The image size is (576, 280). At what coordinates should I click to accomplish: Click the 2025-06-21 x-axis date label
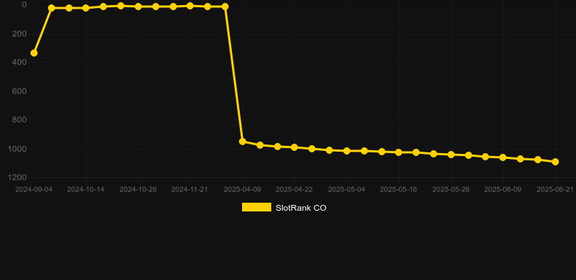555,190
